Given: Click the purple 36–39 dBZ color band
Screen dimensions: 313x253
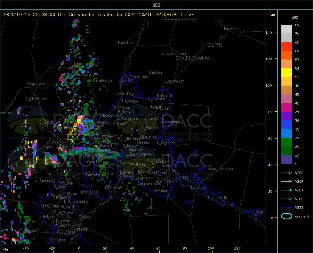Looking at the screenshot, I should tap(287, 116).
